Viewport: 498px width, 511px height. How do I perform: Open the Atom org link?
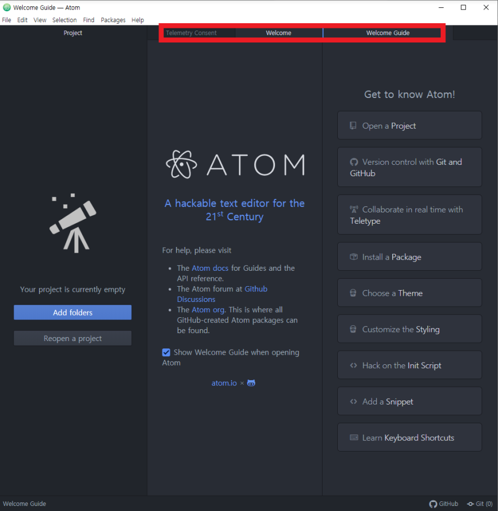coord(208,309)
